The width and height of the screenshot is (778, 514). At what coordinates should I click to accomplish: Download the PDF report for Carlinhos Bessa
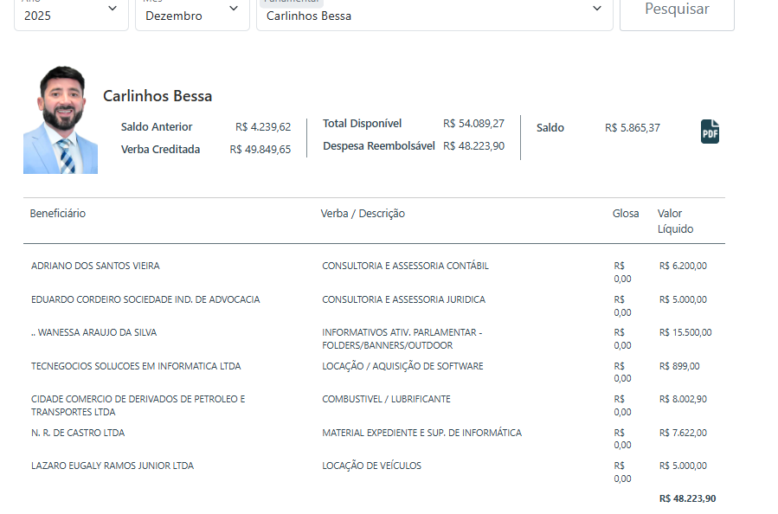pyautogui.click(x=710, y=132)
